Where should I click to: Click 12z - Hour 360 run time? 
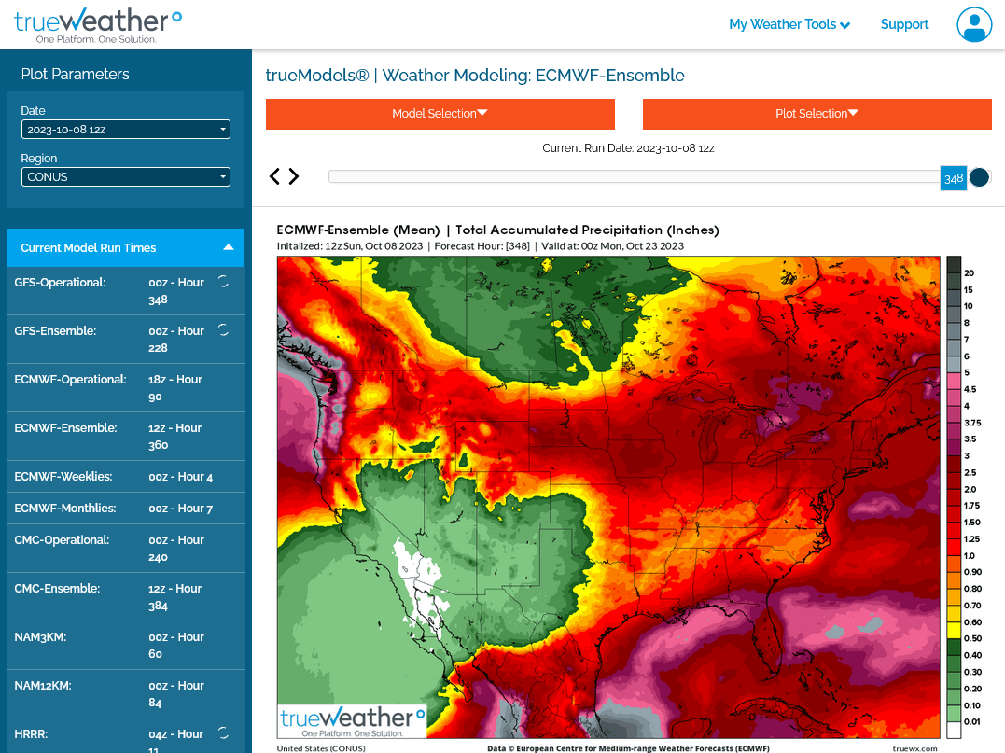(175, 437)
